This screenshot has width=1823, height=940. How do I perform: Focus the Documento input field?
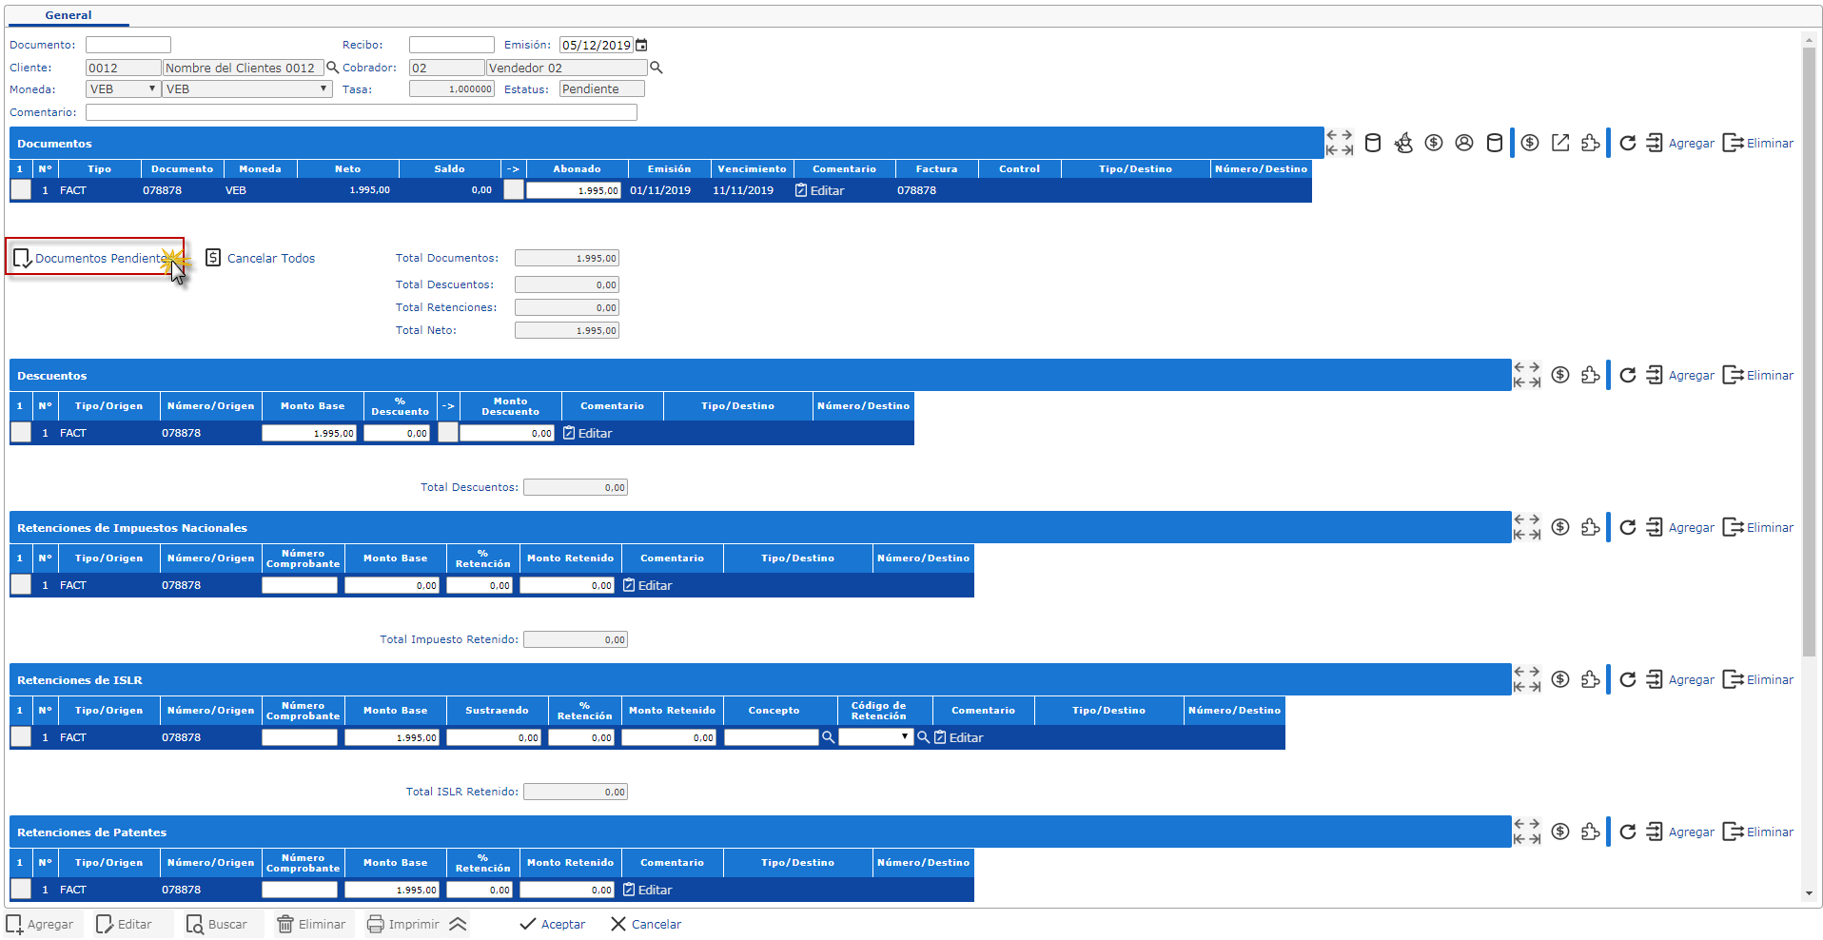128,45
